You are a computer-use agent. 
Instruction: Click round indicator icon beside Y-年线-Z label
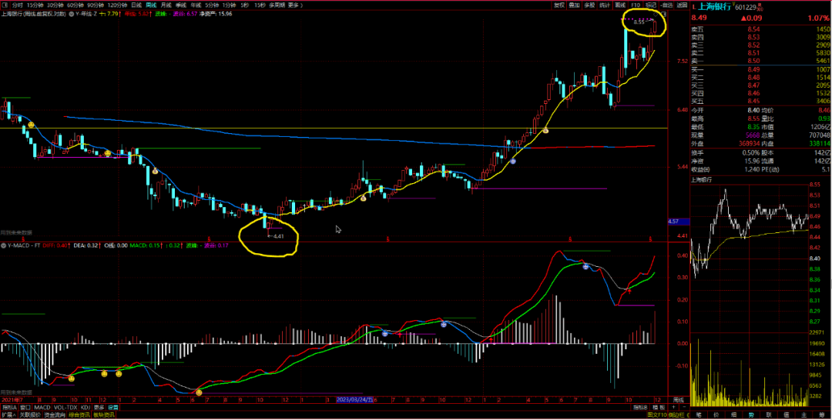(x=72, y=13)
